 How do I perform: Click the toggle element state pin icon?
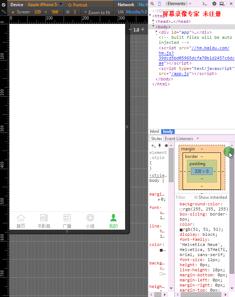[x=159, y=146]
